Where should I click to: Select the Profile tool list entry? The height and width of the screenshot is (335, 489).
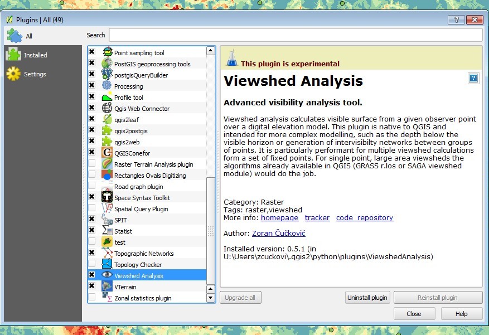pos(147,97)
